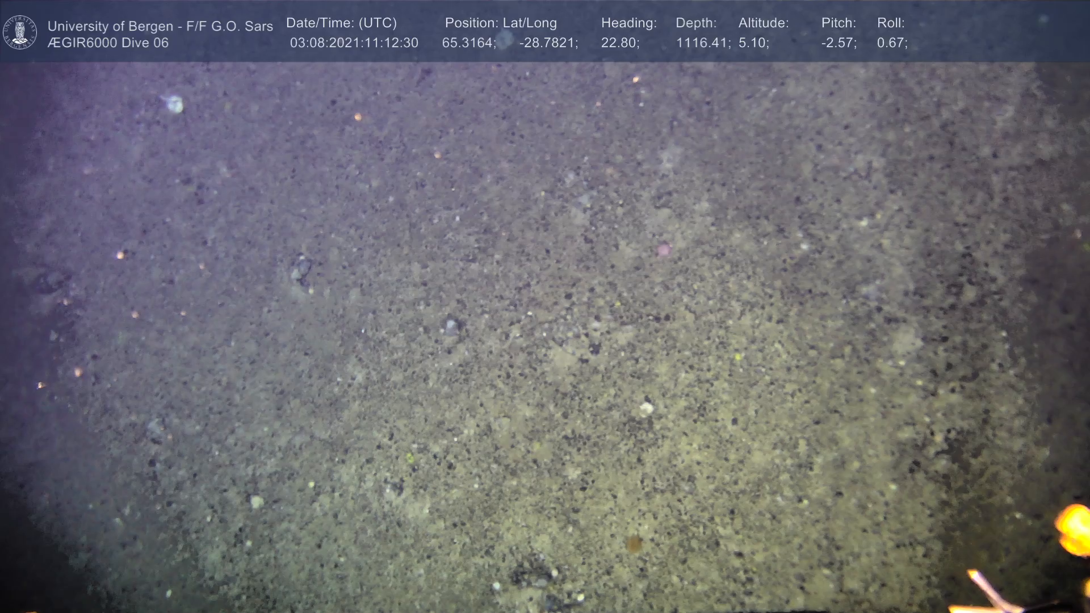Click the 'Depth:' label
Viewport: 1090px width, 613px height.
point(695,23)
